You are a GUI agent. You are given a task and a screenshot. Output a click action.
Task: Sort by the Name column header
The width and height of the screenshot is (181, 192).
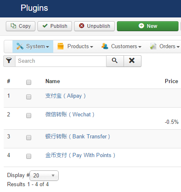53,81
